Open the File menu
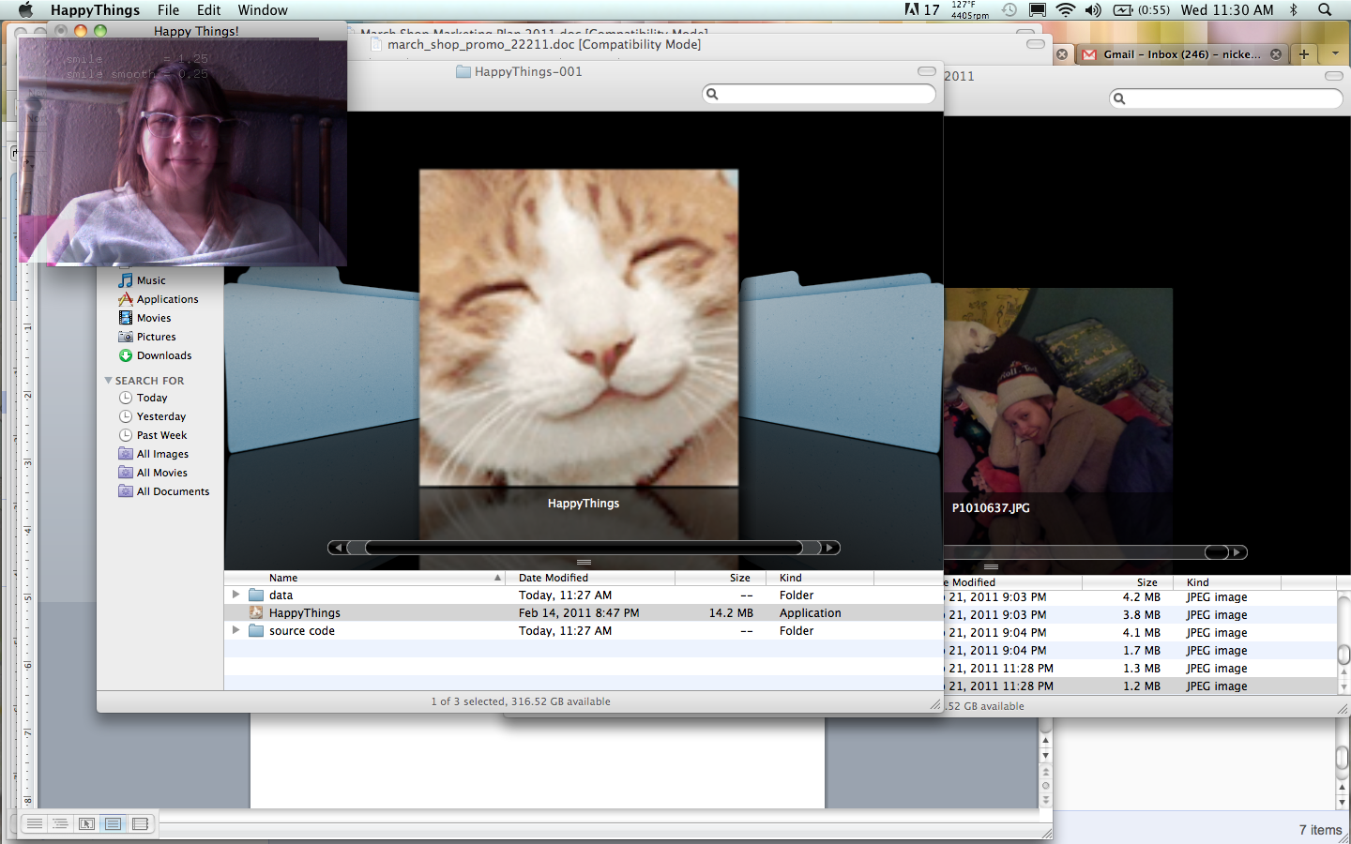Image resolution: width=1351 pixels, height=844 pixels. (169, 10)
